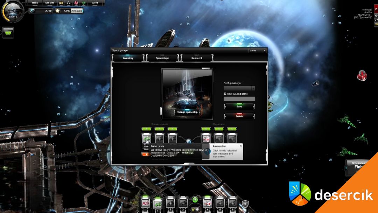Toggle the Save & Load gems checkbox
This screenshot has height=213, width=378.
pyautogui.click(x=225, y=94)
